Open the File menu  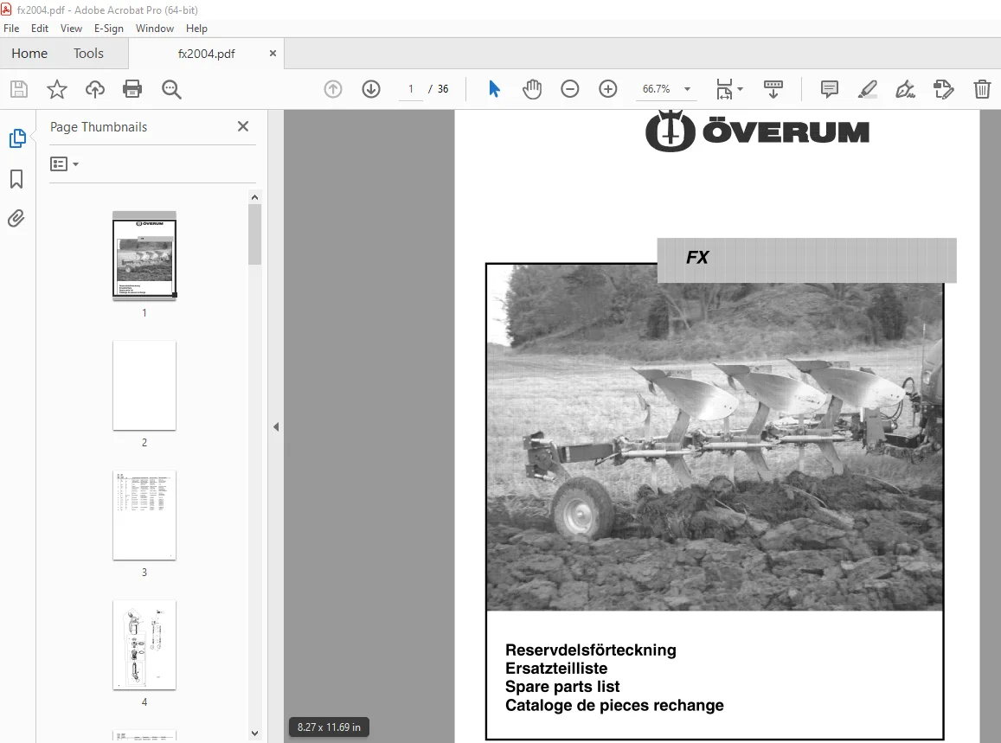(x=11, y=28)
